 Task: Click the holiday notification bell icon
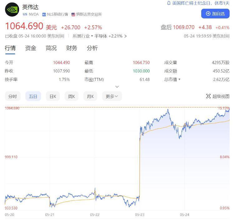point(169,3)
